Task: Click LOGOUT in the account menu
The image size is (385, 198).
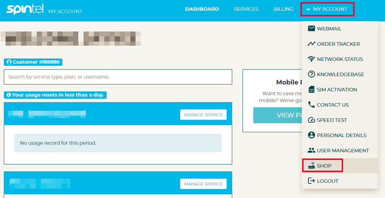Action: 340,181
